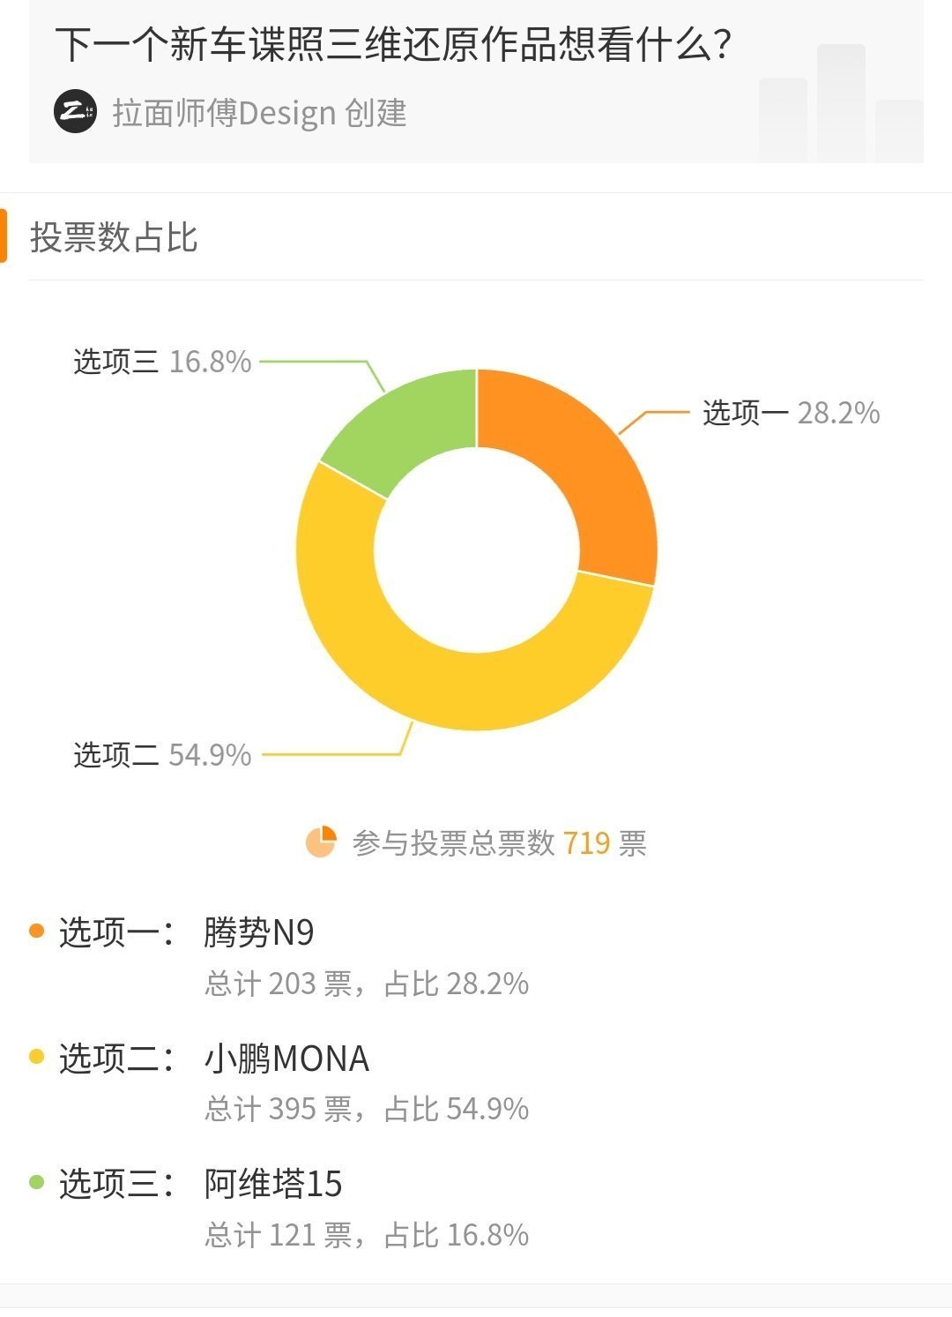Click the yellow dot next to 选项二

(37, 1057)
